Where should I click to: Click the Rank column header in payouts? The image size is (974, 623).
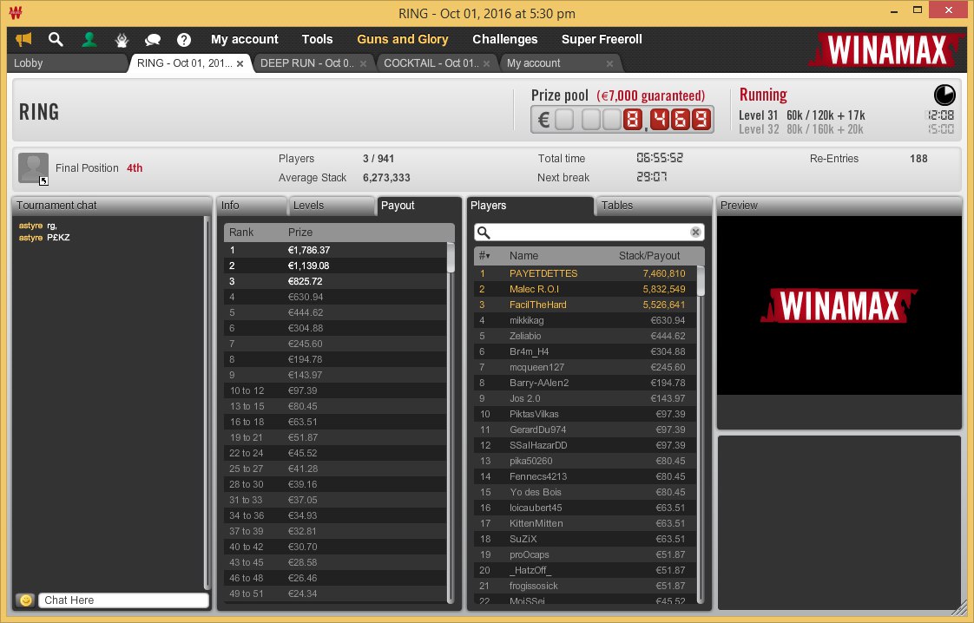(x=241, y=233)
